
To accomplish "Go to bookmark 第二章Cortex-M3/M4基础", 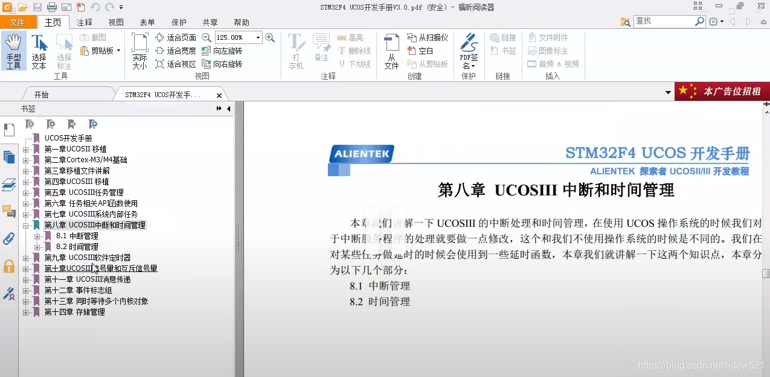I will pyautogui.click(x=86, y=160).
